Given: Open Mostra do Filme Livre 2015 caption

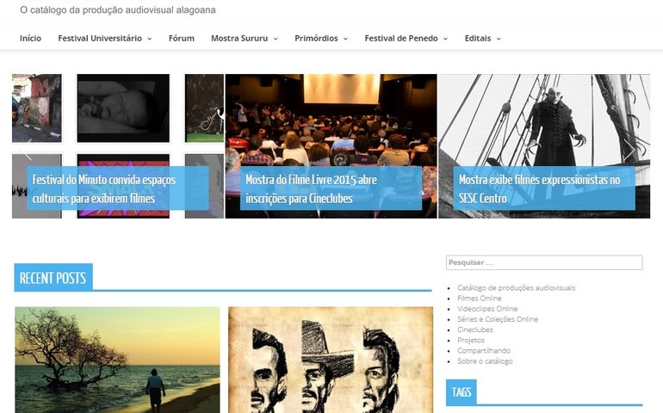Looking at the screenshot, I should tap(331, 188).
